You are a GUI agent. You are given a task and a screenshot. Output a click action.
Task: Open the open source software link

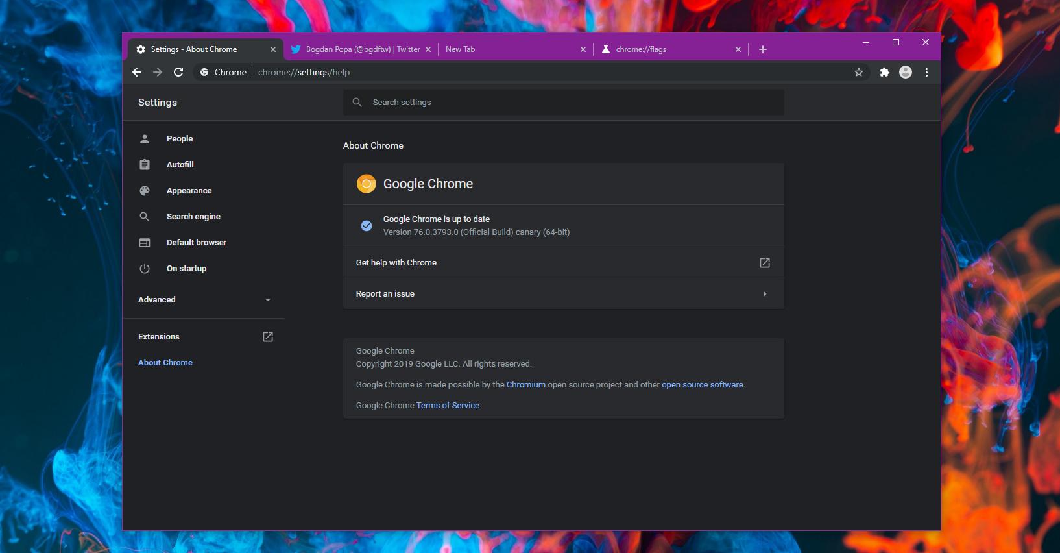(x=703, y=385)
